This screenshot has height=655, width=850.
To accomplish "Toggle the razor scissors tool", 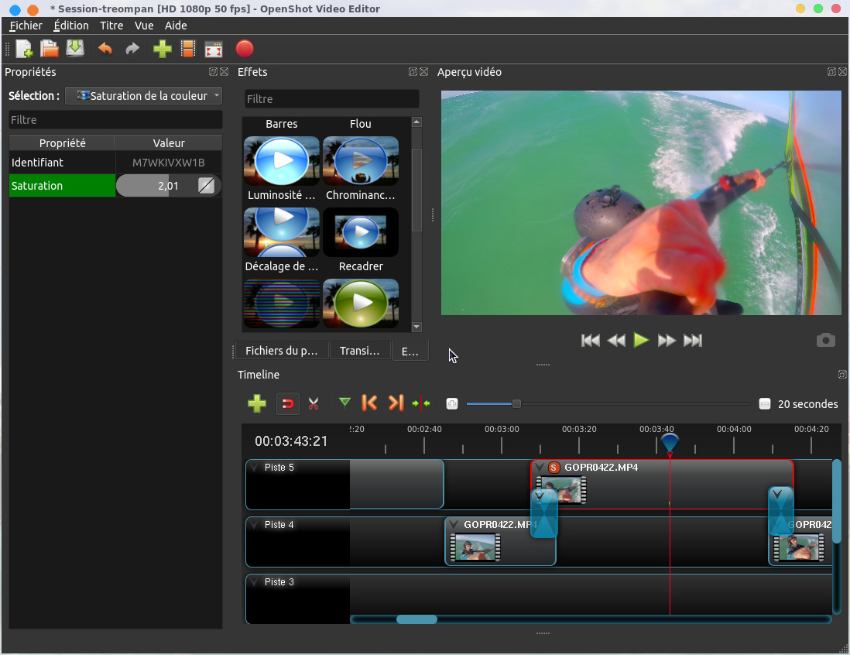I will point(314,403).
